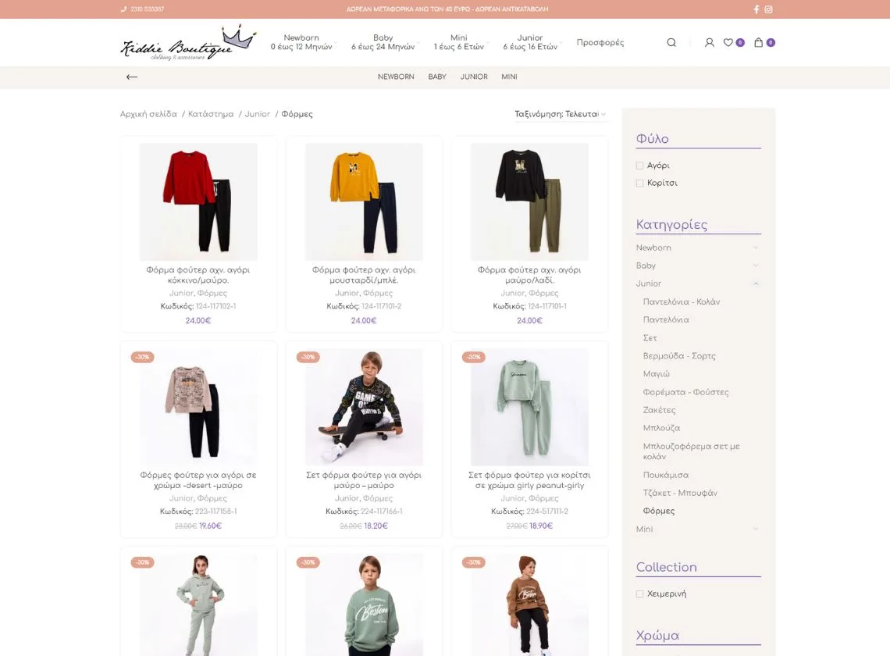Open the Πουκάμισα subcategory
Image resolution: width=890 pixels, height=656 pixels.
point(665,475)
